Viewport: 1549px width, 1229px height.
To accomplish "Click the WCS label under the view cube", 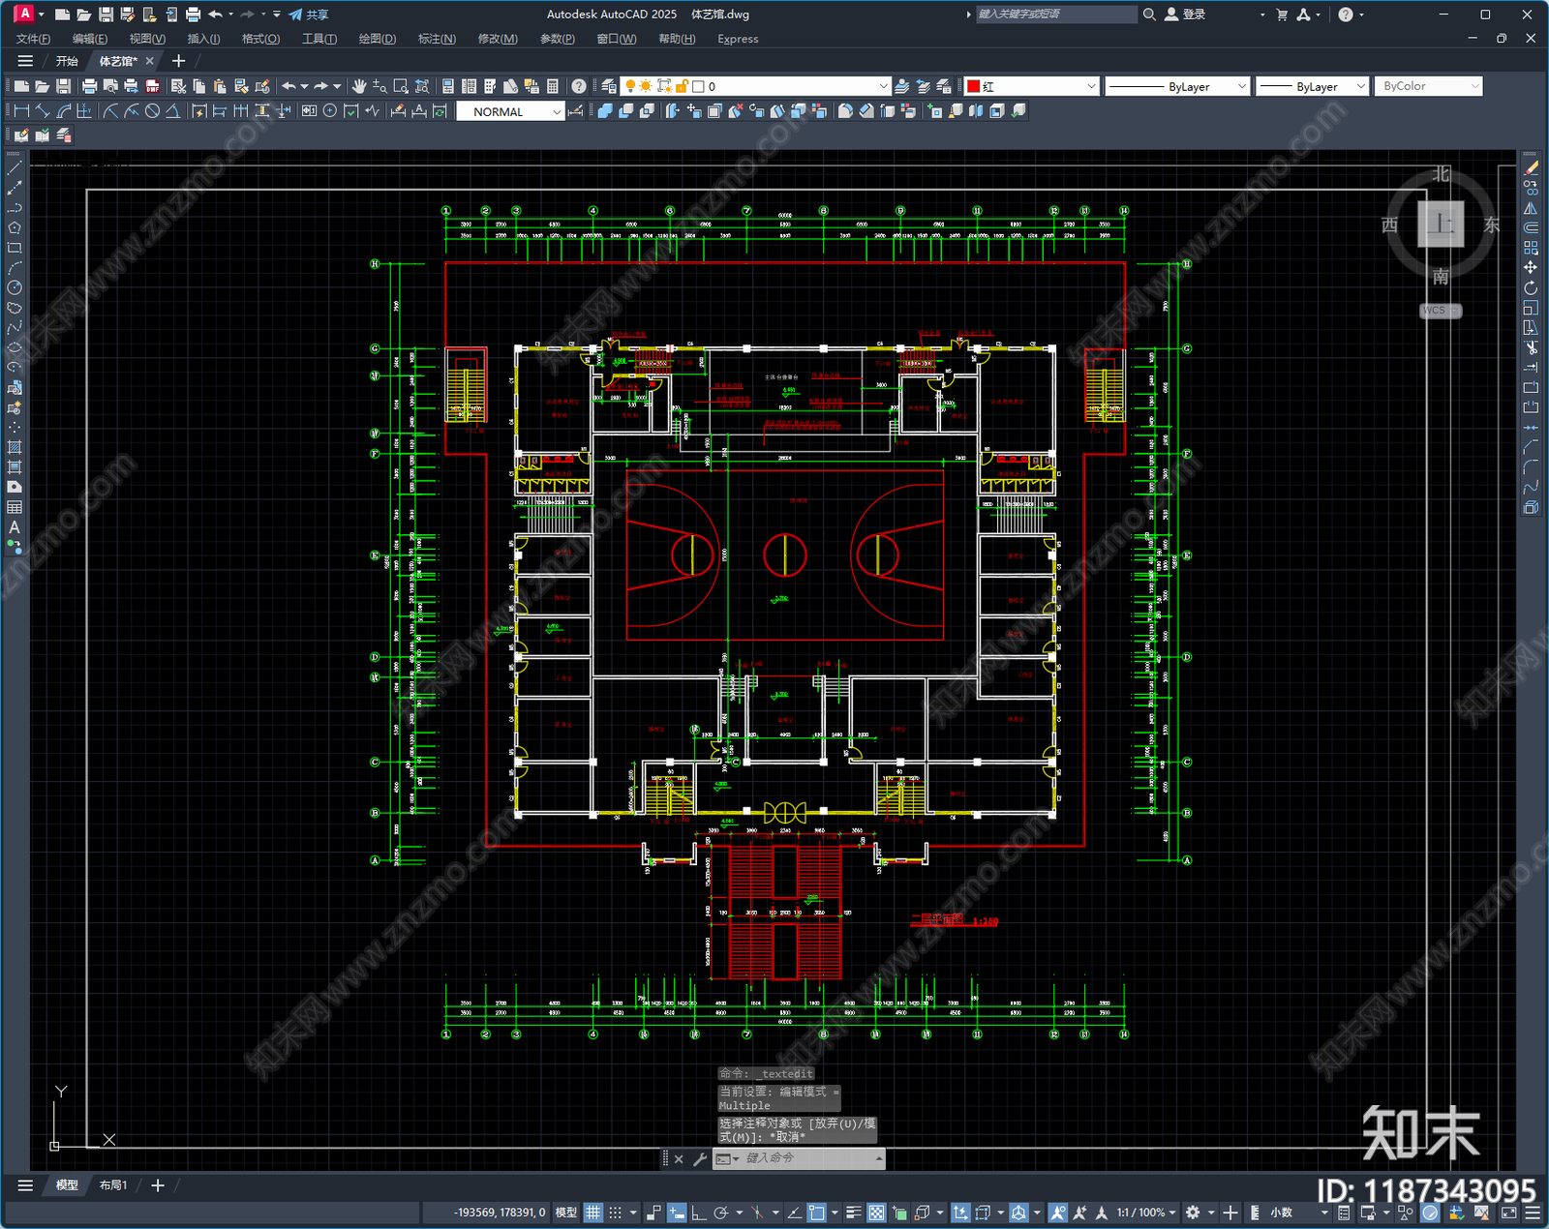I will click(x=1441, y=311).
